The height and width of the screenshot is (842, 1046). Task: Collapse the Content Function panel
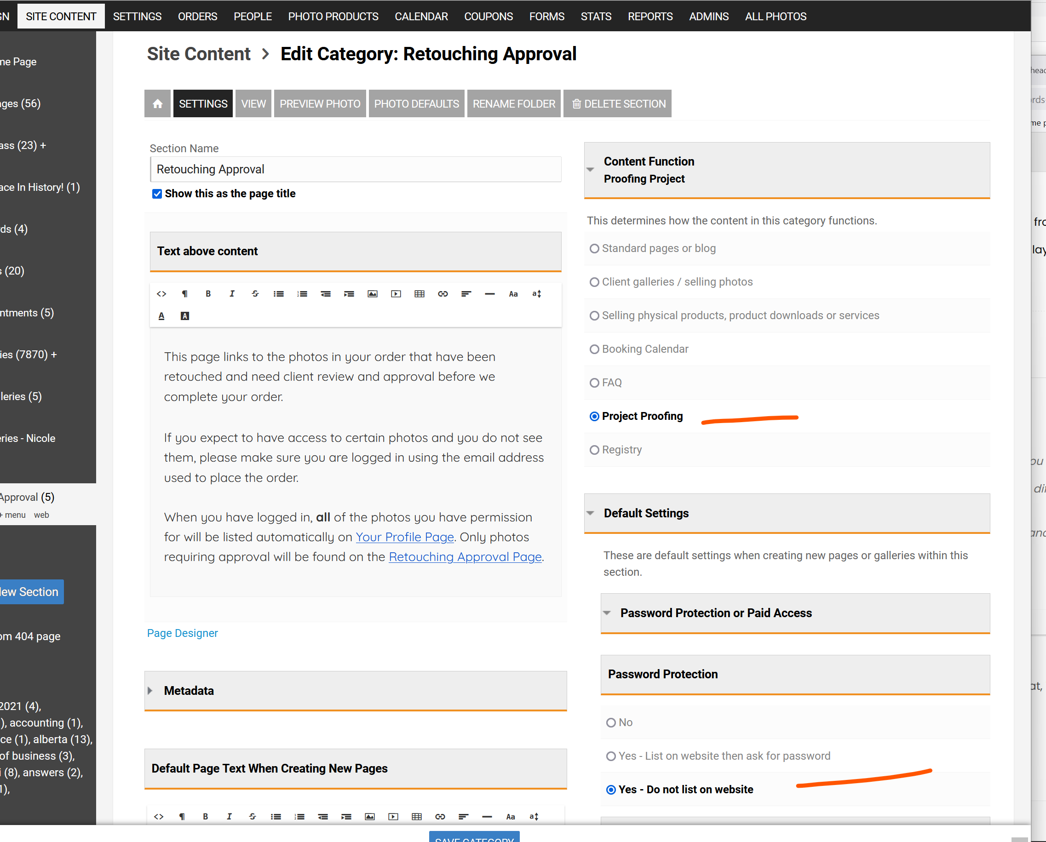(x=590, y=170)
